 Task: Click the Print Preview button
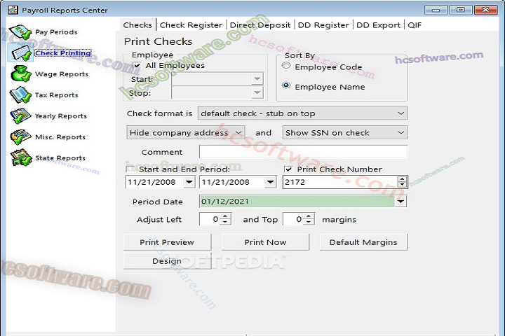pos(167,242)
